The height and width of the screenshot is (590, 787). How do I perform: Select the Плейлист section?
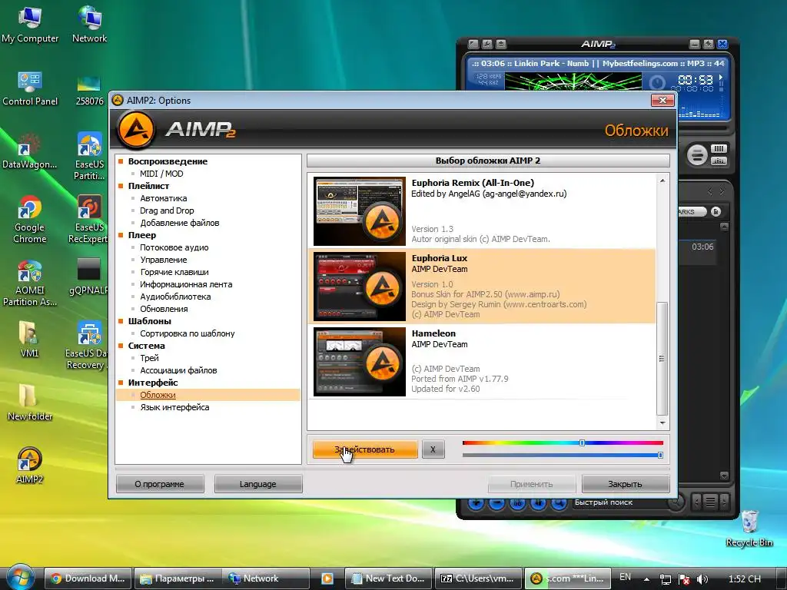(x=148, y=186)
